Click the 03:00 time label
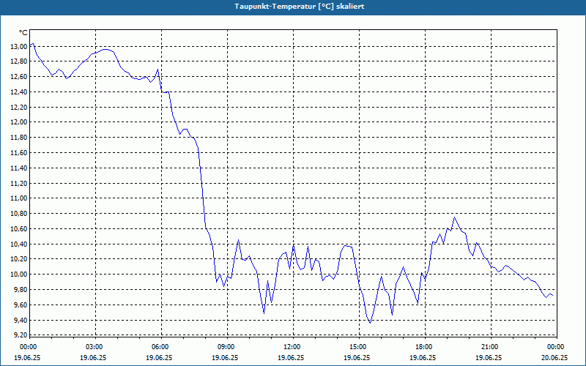 (95, 347)
